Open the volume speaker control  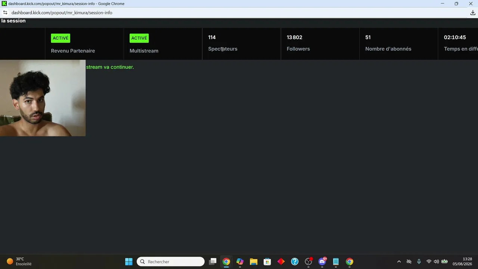436,262
